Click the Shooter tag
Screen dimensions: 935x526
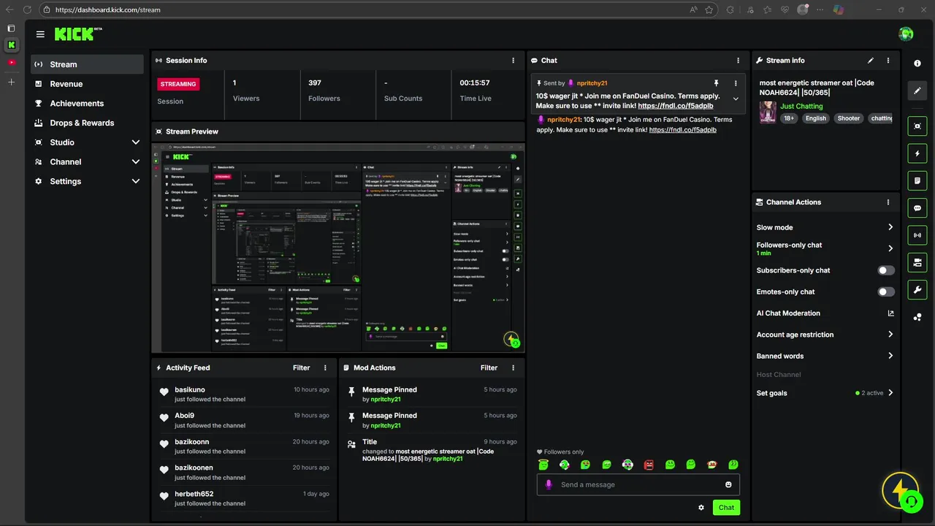(x=848, y=118)
